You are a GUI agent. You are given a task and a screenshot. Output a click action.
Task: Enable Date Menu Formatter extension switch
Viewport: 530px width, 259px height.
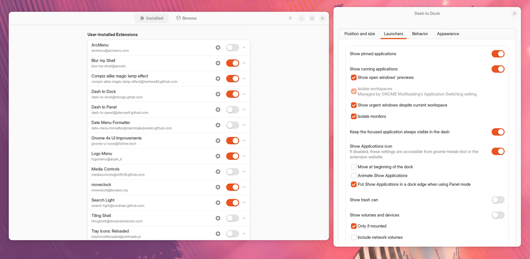tap(232, 125)
